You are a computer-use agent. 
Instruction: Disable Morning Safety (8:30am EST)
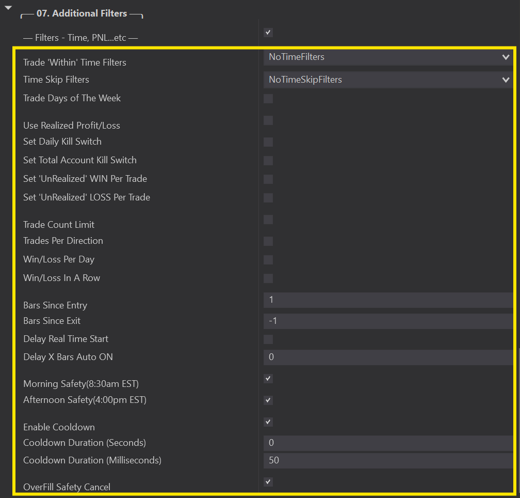point(268,379)
